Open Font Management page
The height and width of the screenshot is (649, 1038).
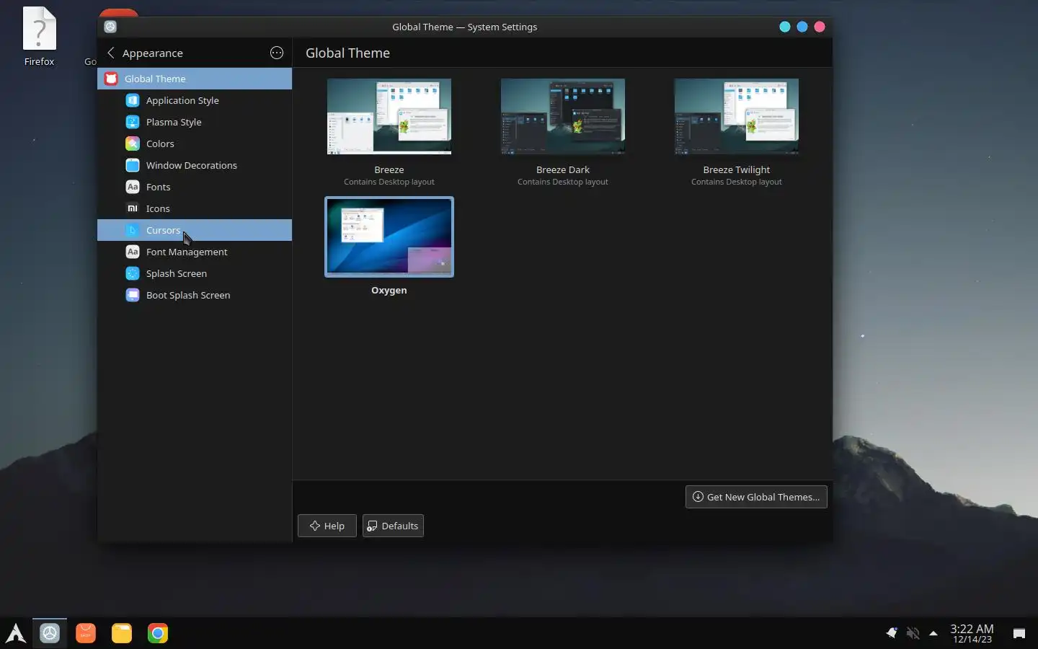point(194,252)
